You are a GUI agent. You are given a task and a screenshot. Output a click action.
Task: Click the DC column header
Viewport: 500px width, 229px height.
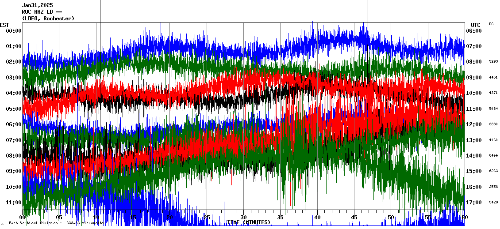click(x=491, y=24)
